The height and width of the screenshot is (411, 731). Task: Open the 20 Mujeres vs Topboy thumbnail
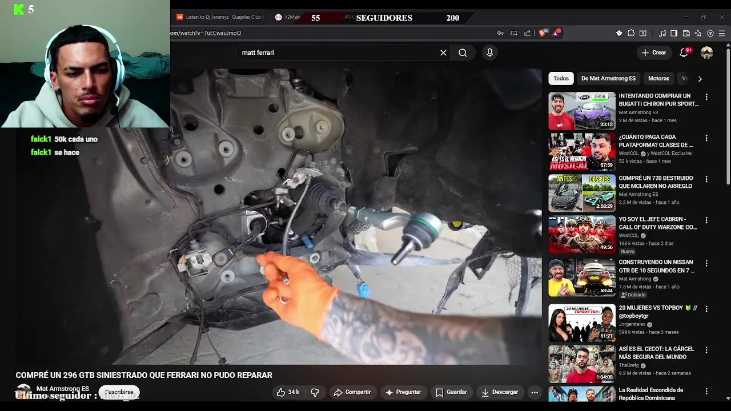(x=582, y=323)
